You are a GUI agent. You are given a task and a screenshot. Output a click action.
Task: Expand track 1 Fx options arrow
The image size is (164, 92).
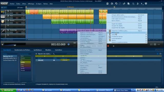[x=24, y=11]
